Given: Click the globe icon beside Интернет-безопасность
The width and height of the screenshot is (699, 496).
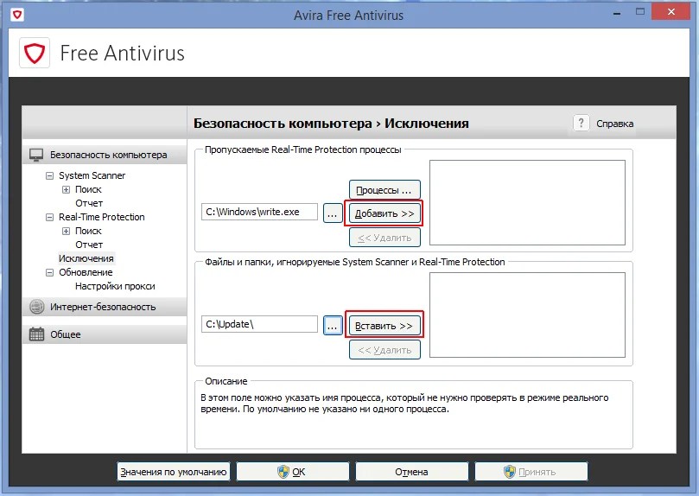Looking at the screenshot, I should tap(36, 307).
